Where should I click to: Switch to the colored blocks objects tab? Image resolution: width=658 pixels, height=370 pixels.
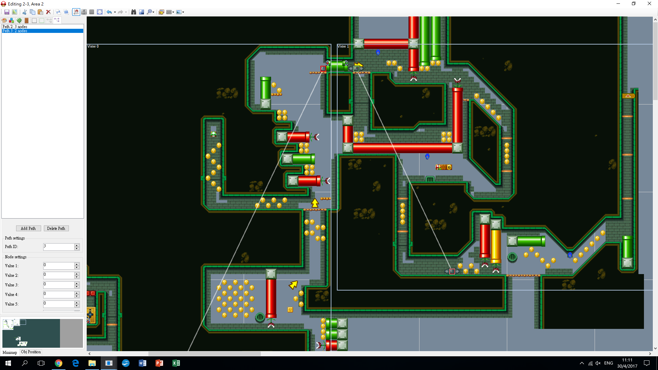tap(12, 21)
